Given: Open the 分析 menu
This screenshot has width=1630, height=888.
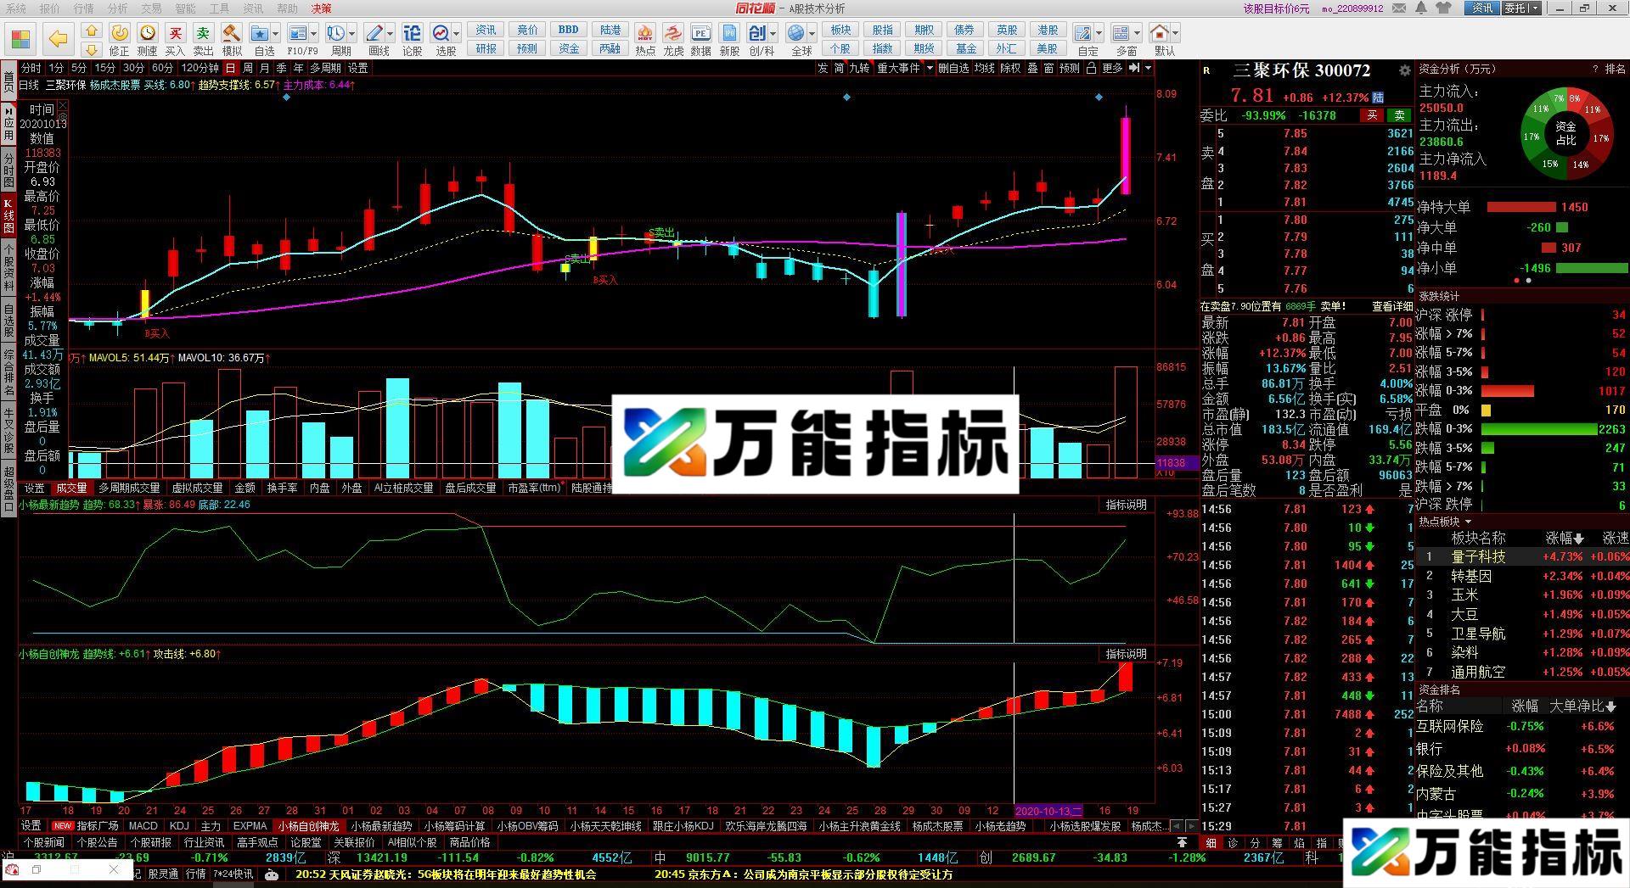Looking at the screenshot, I should (x=117, y=8).
